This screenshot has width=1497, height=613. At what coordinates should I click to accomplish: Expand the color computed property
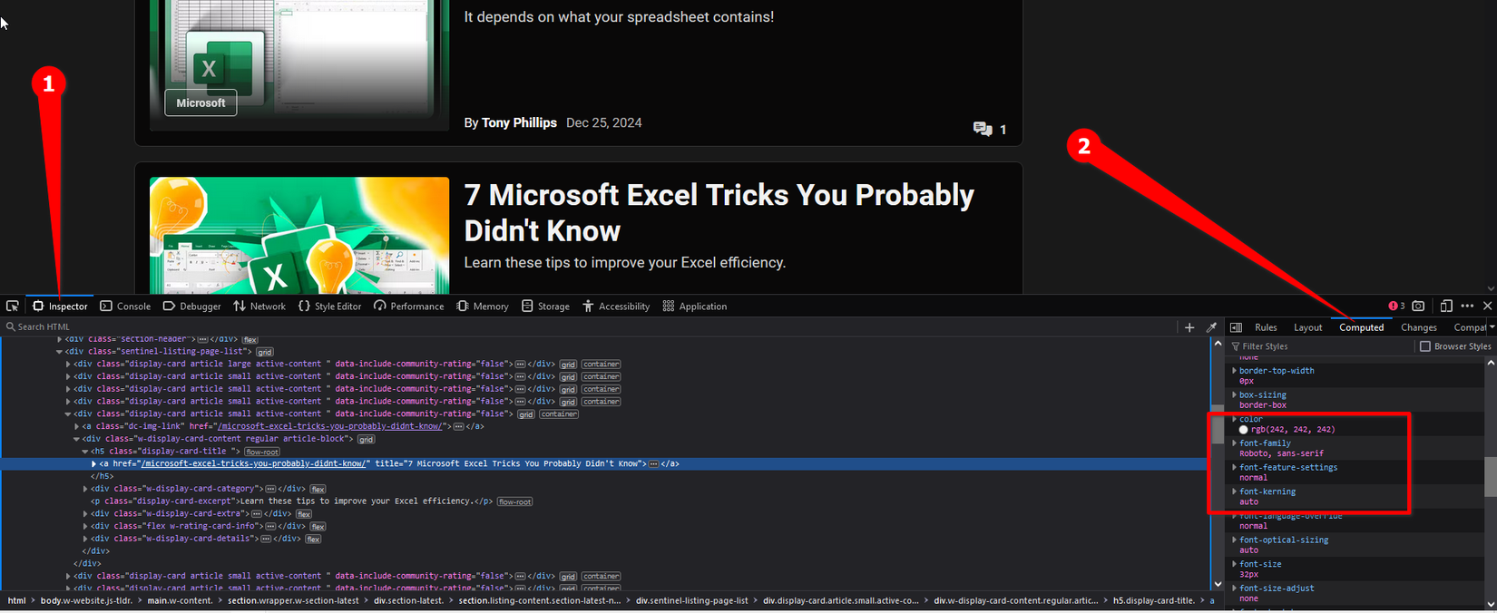tap(1235, 419)
